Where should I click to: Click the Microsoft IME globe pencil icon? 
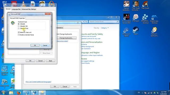(x=13, y=23)
